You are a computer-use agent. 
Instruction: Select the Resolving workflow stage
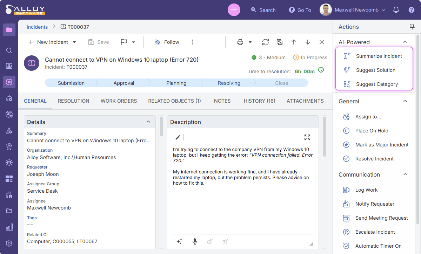[229, 83]
